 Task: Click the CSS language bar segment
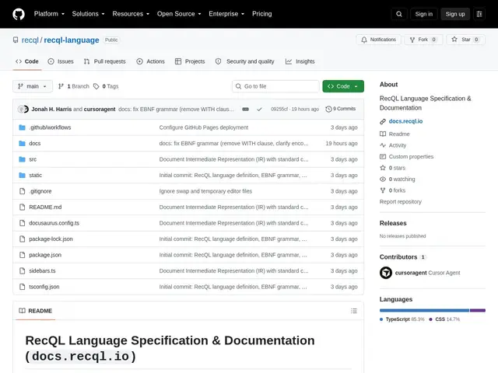coord(478,311)
